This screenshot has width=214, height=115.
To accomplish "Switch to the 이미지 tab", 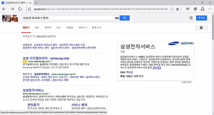I will (x=48, y=28).
